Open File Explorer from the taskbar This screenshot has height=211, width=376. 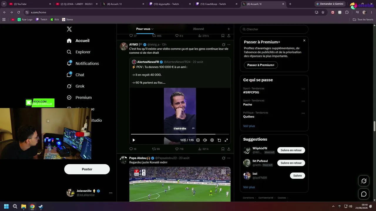23,206
